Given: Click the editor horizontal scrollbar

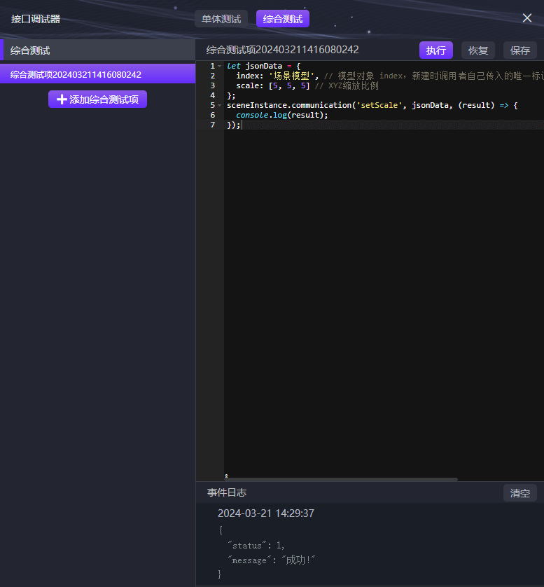Looking at the screenshot, I should [340, 479].
